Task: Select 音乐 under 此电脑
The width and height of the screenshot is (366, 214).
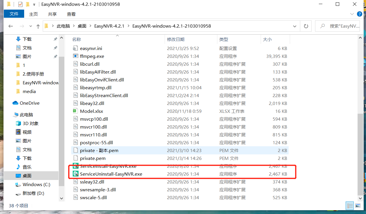Action: click(x=27, y=167)
